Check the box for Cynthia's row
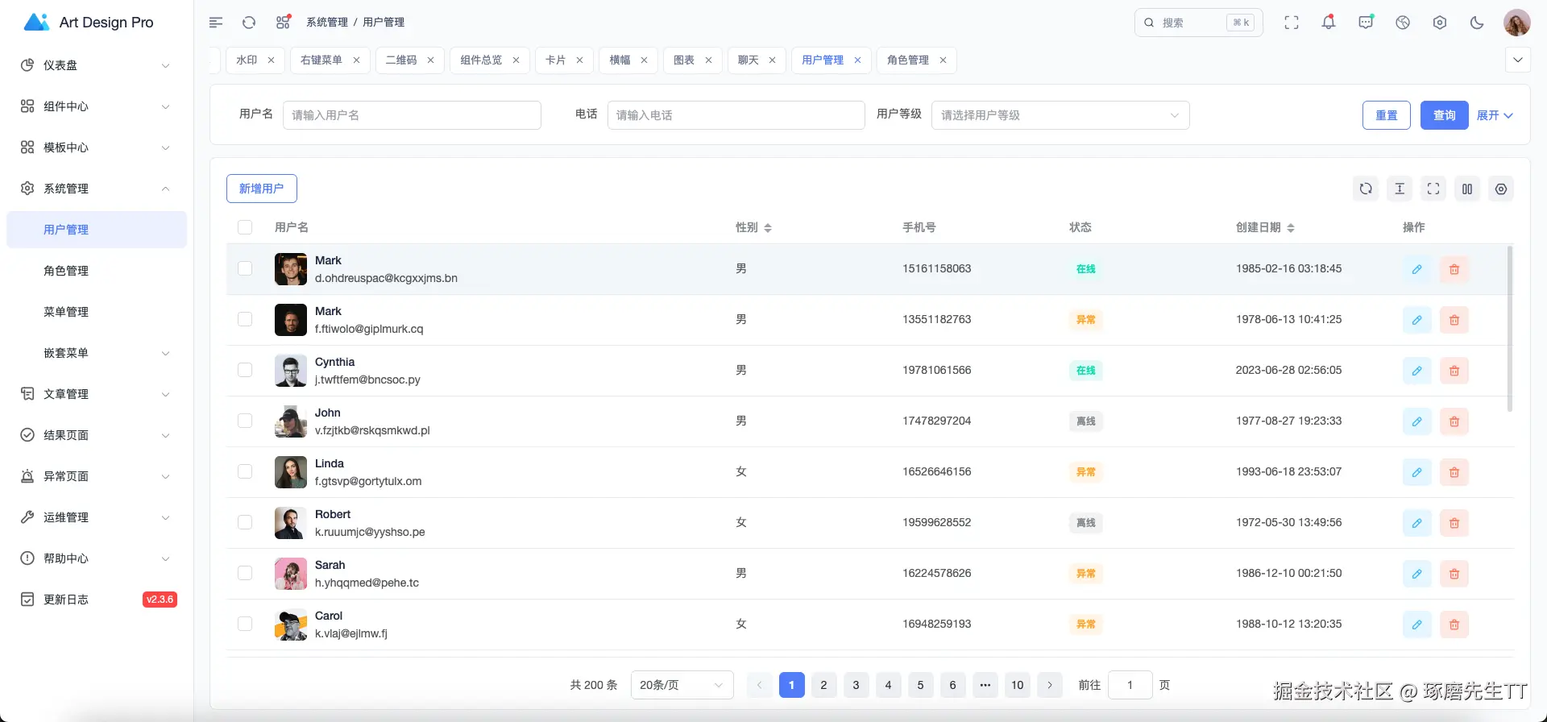Viewport: 1547px width, 722px height. tap(245, 370)
